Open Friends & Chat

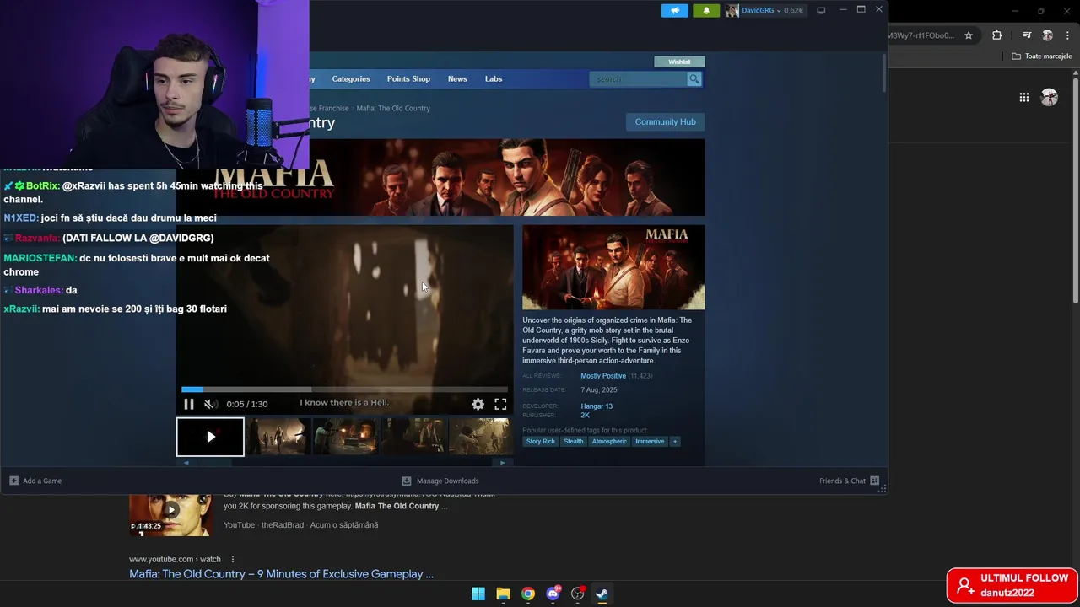point(849,481)
